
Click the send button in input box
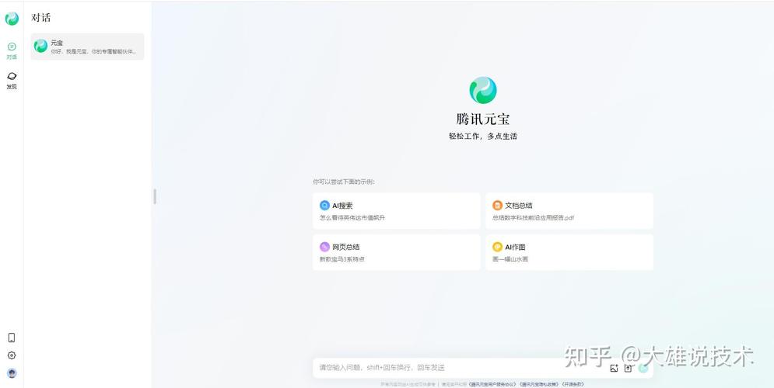643,368
